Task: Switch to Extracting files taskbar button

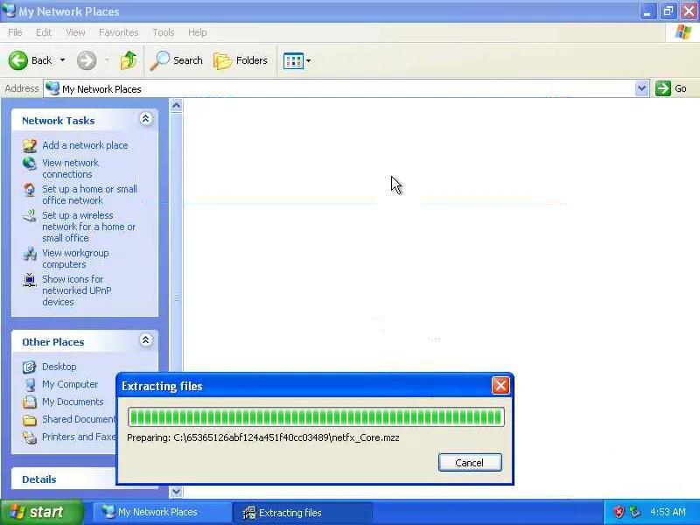Action: click(x=302, y=513)
